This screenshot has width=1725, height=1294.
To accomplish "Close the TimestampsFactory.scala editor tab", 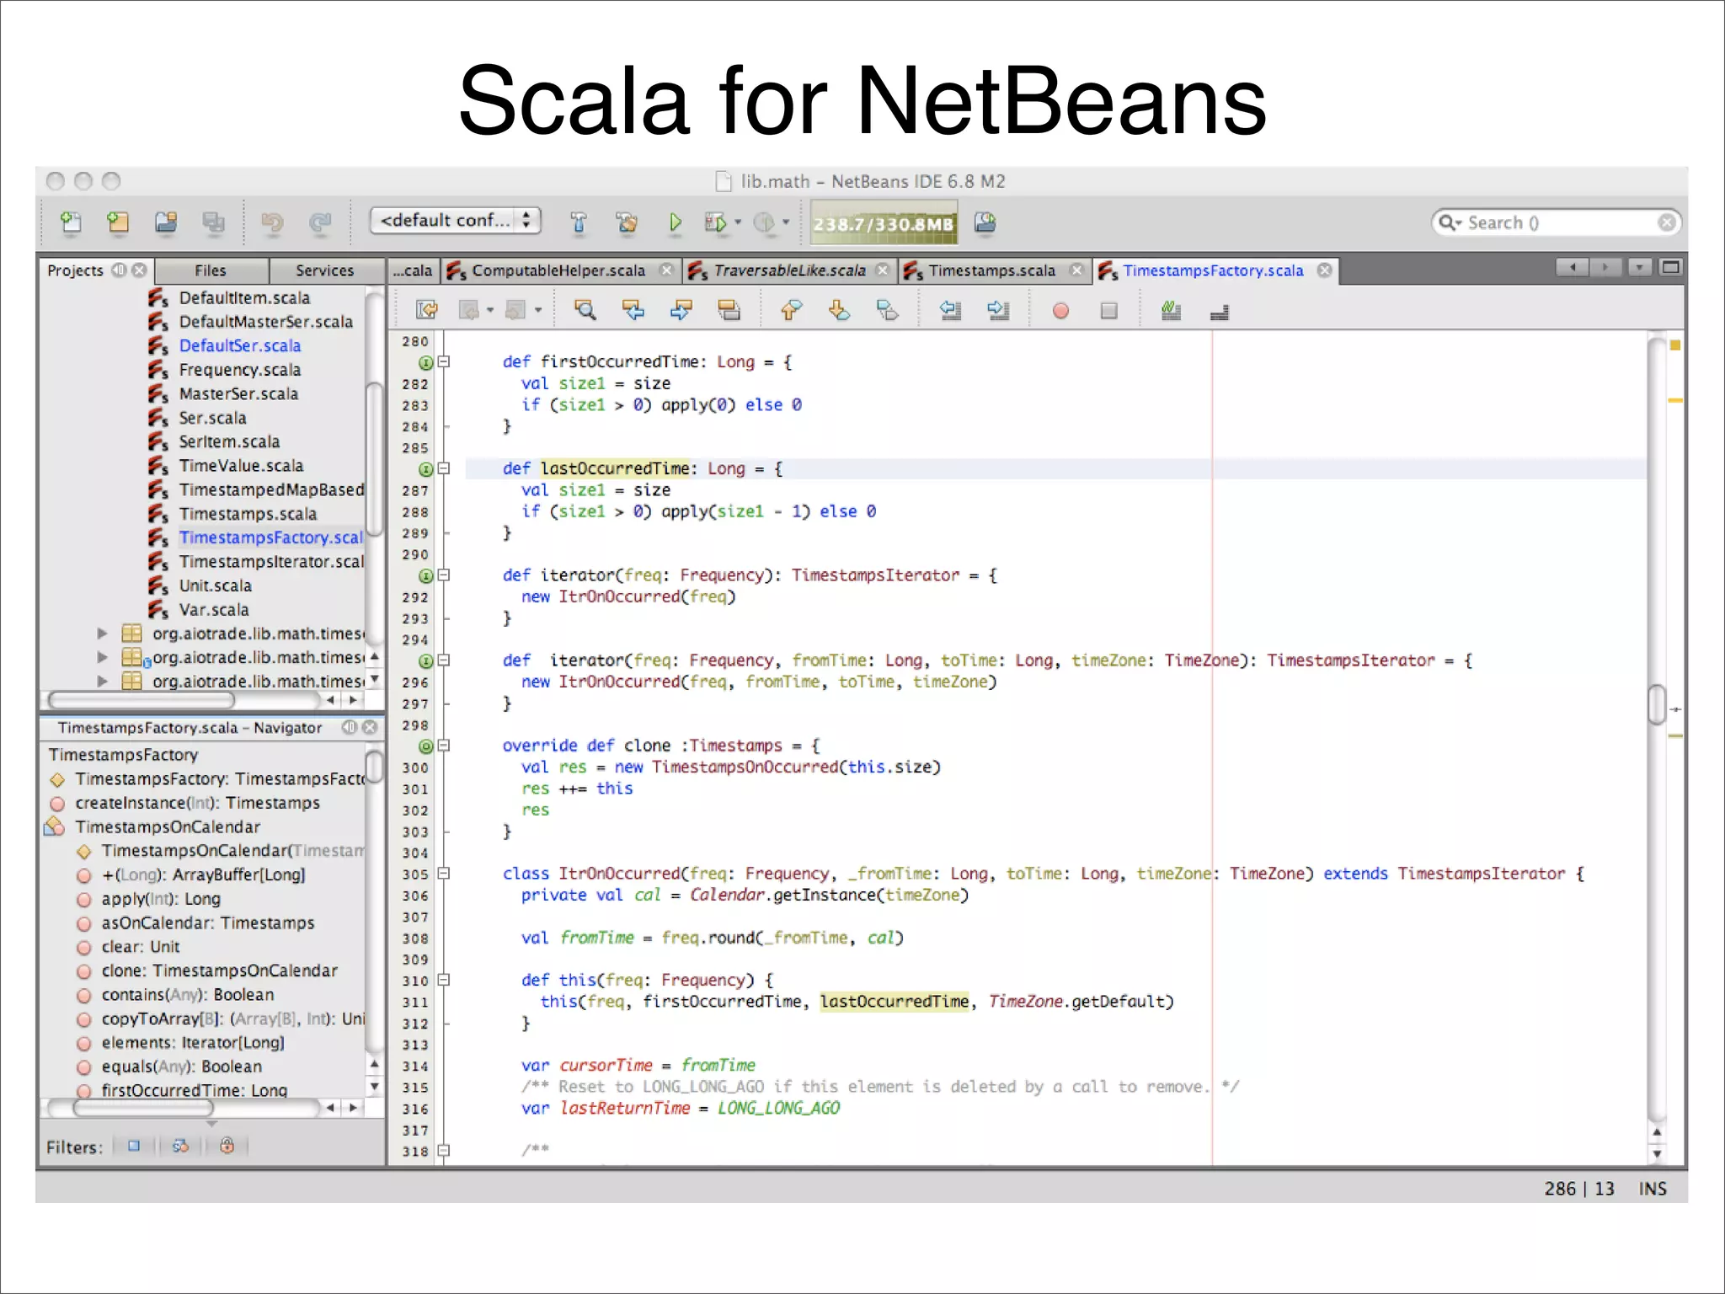I will (x=1325, y=270).
